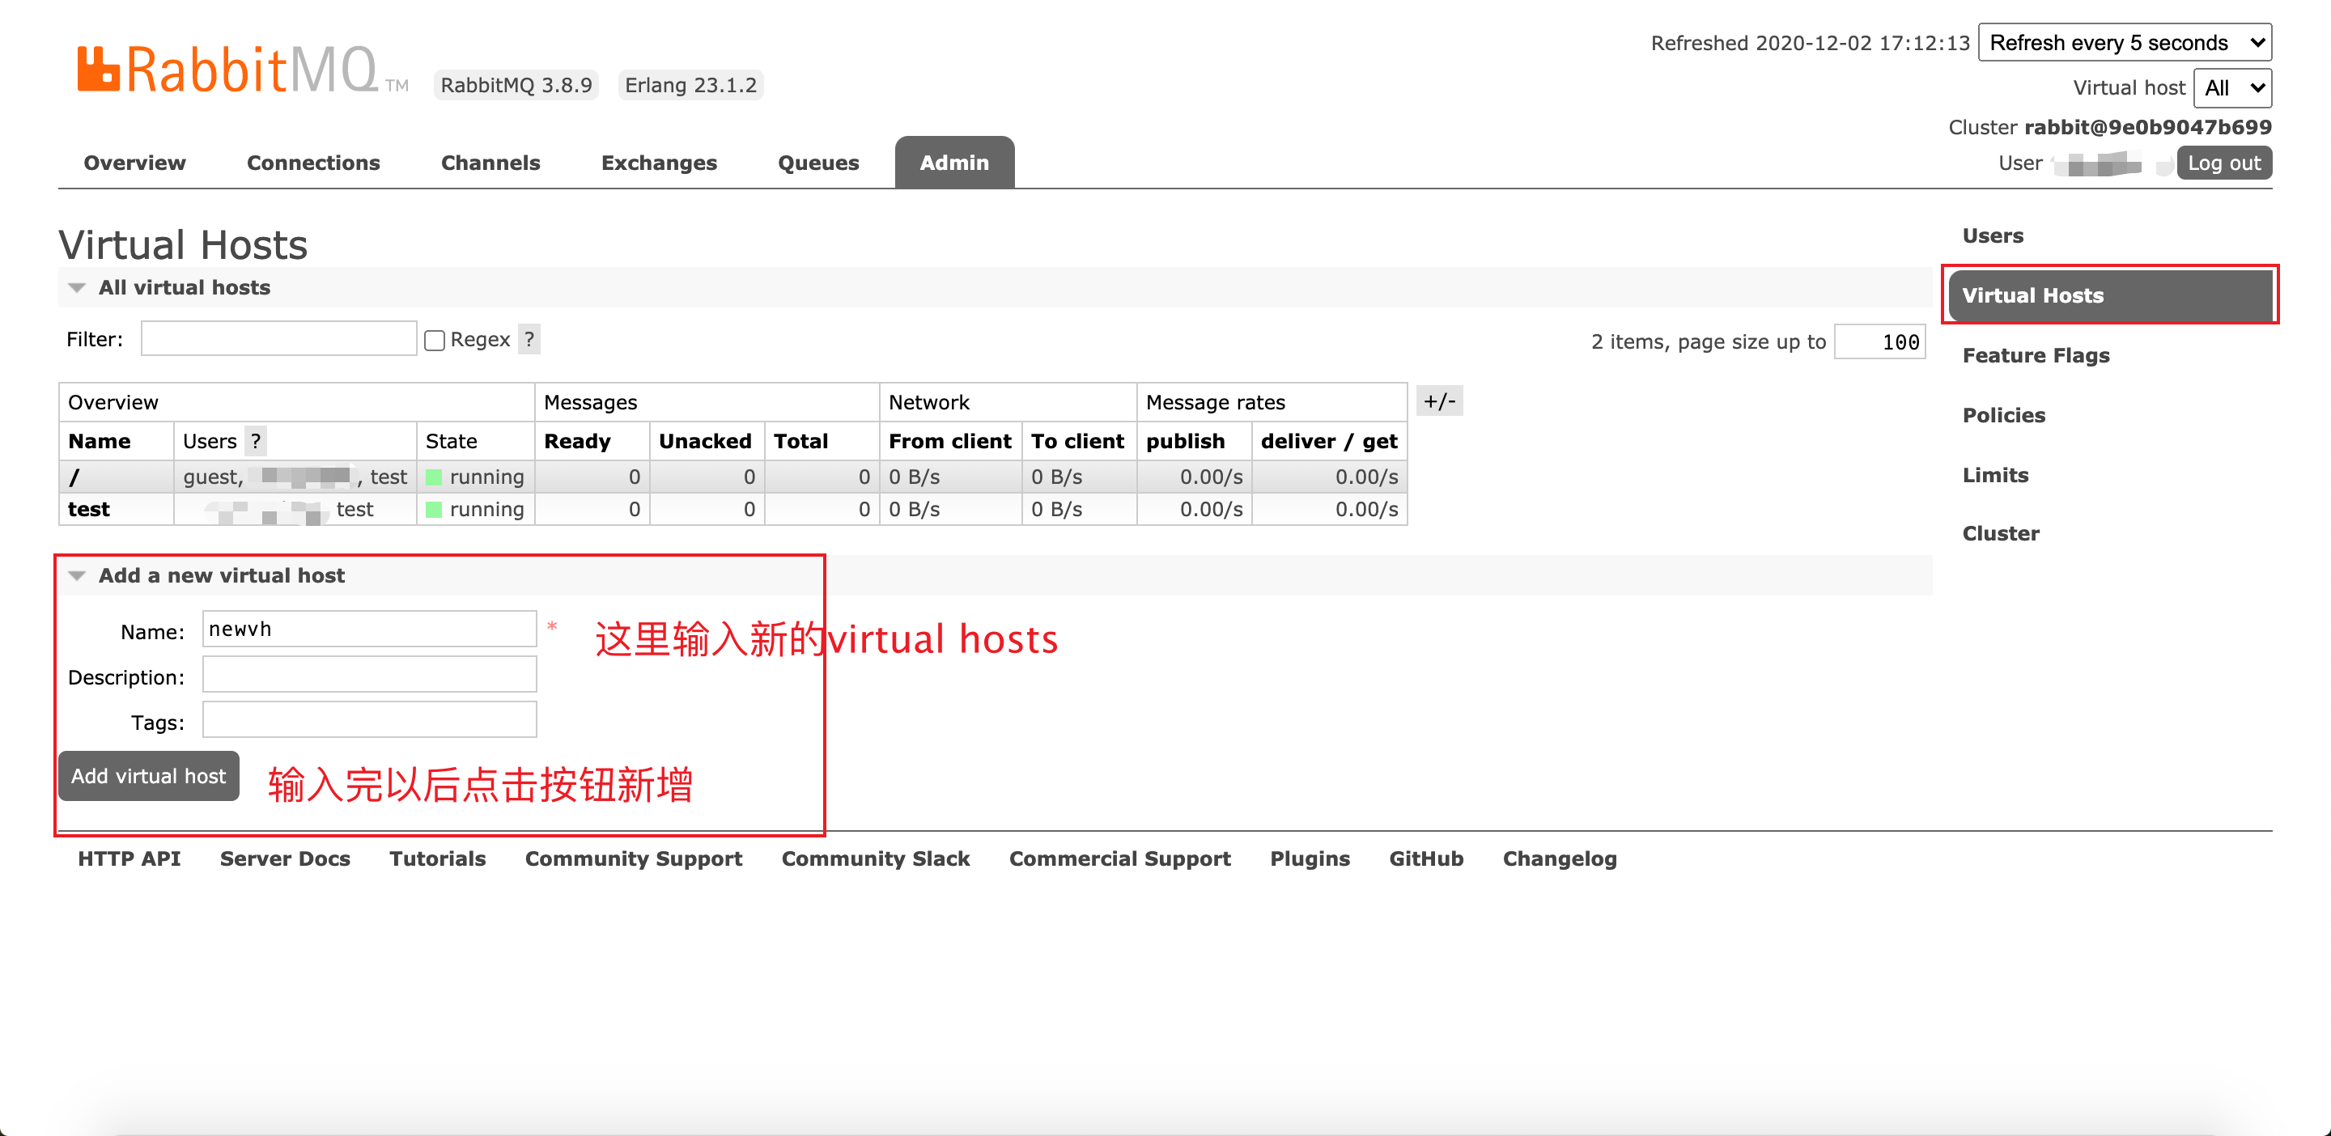Screen dimensions: 2331x1136
Task: Switch to the Overview tab
Action: pyautogui.click(x=134, y=163)
